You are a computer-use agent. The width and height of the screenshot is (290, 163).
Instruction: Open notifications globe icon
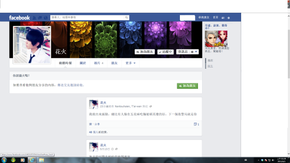click(45, 18)
